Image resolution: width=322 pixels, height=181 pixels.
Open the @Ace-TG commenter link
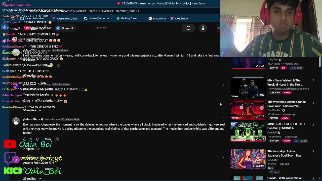pos(29,50)
